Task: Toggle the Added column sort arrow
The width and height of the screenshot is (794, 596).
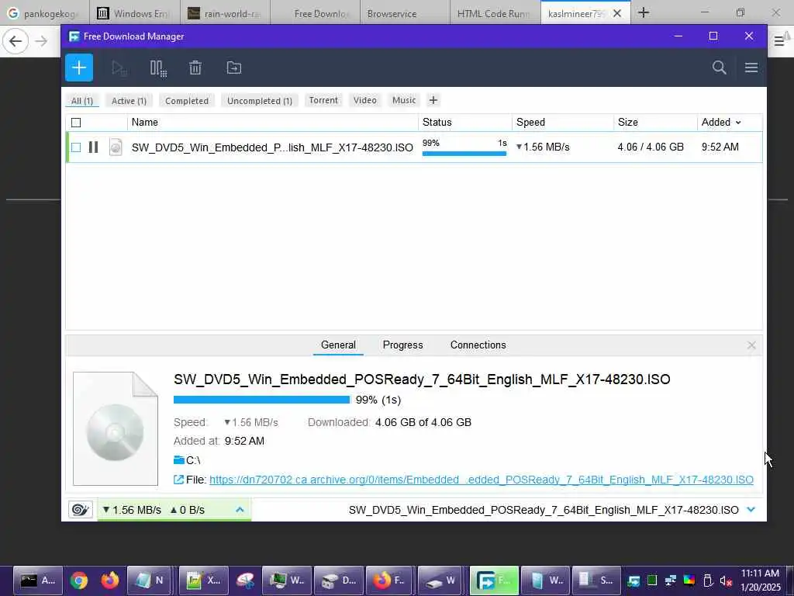Action: (x=738, y=123)
